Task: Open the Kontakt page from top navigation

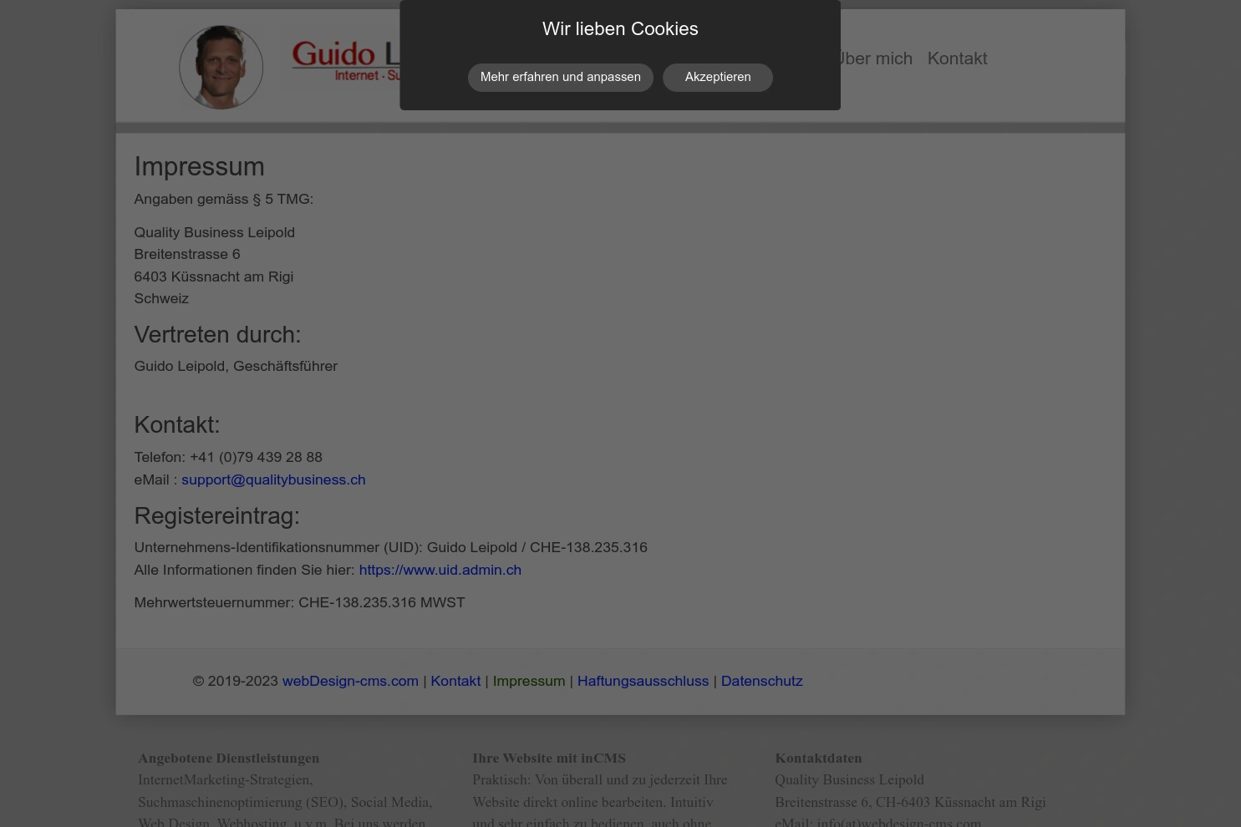Action: [957, 58]
